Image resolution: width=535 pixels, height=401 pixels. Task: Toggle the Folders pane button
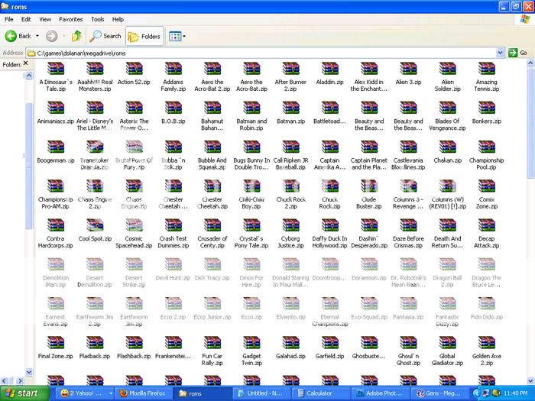point(144,36)
